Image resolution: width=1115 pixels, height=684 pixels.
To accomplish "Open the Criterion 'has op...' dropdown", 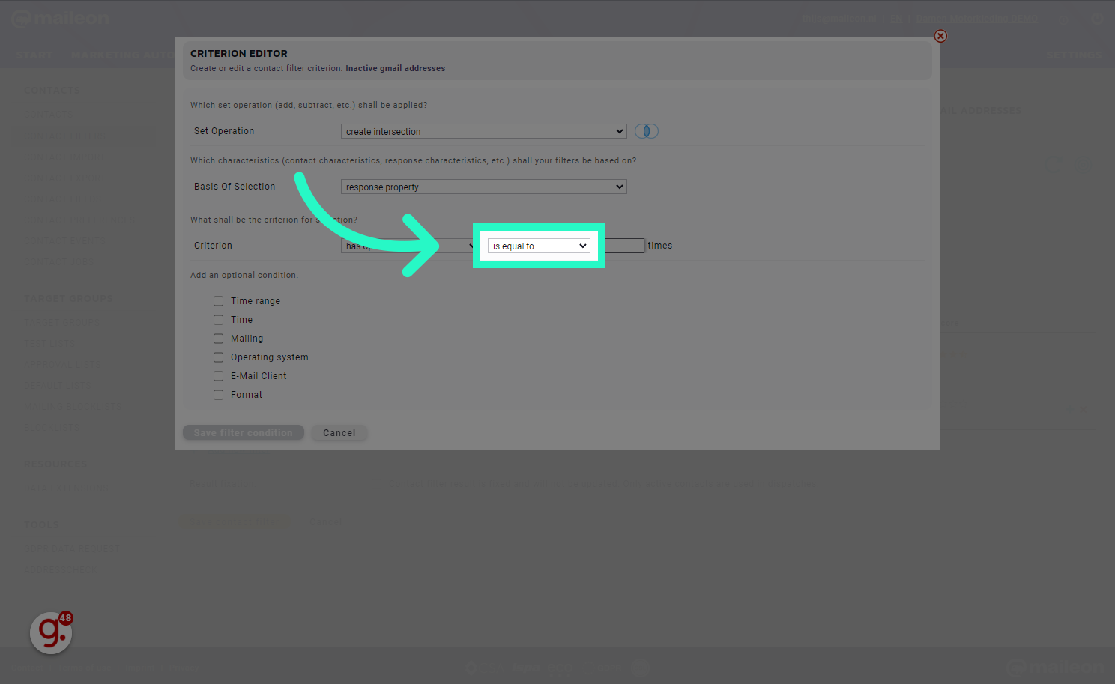I will click(408, 246).
